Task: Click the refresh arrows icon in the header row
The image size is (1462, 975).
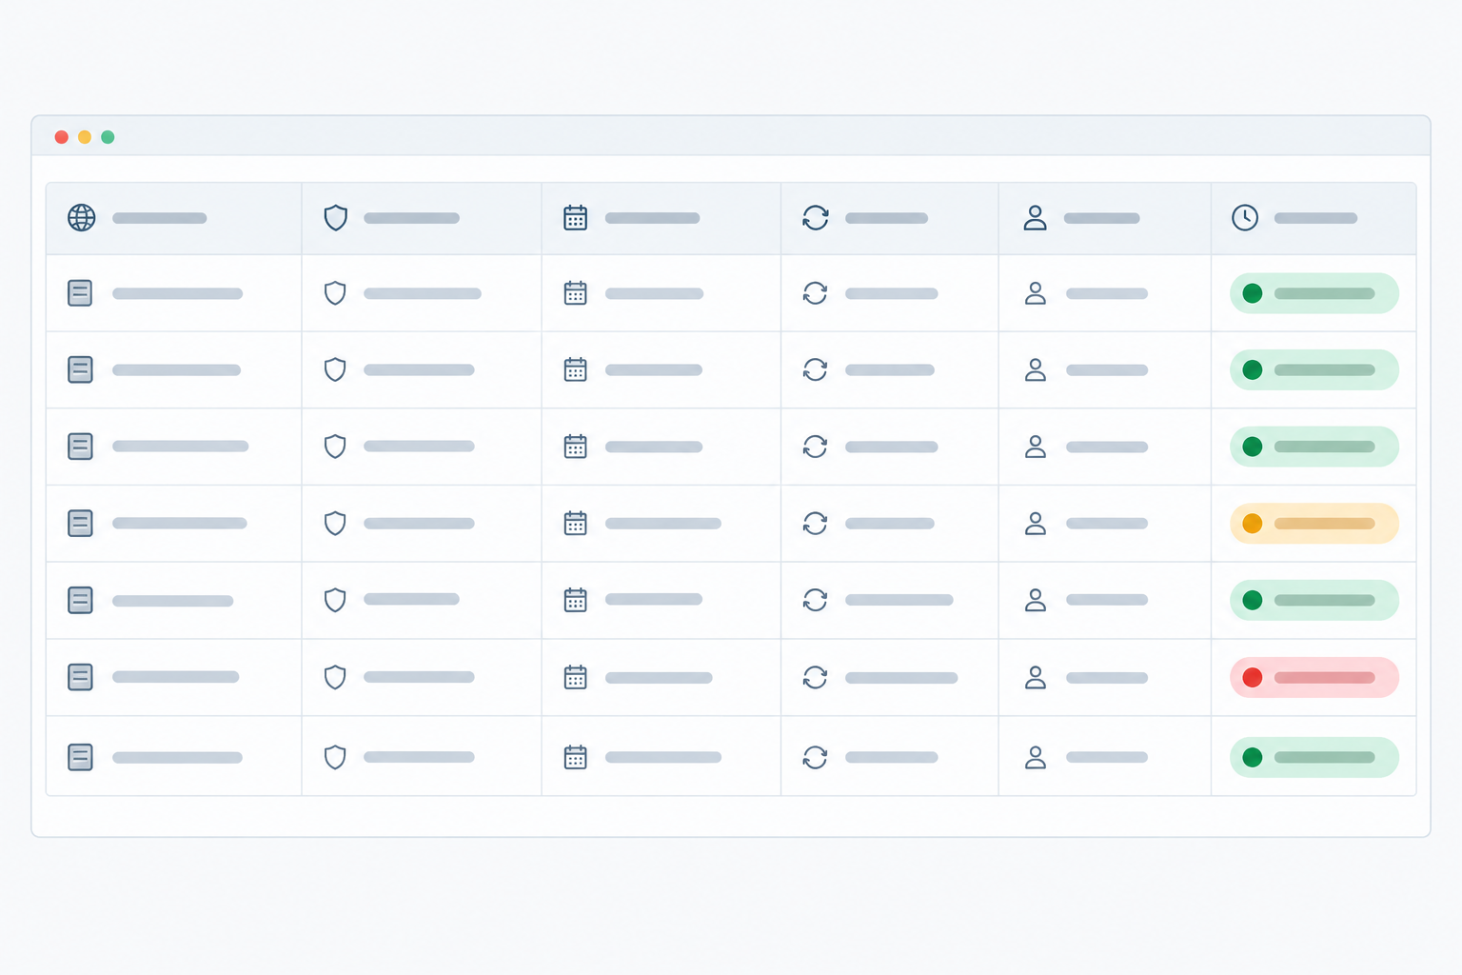Action: pyautogui.click(x=816, y=218)
